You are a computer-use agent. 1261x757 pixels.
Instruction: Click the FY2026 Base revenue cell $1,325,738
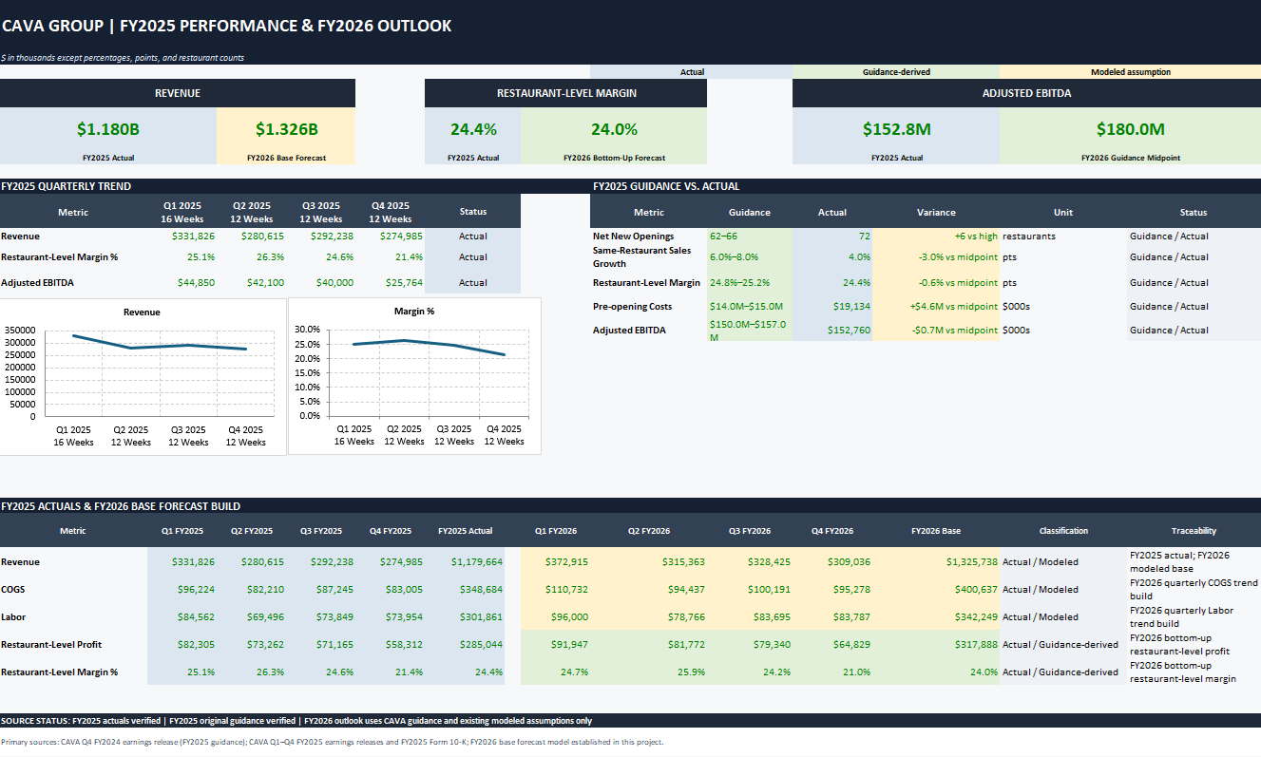[x=936, y=561]
